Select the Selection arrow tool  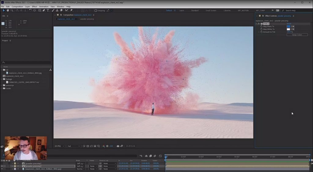click(4, 10)
